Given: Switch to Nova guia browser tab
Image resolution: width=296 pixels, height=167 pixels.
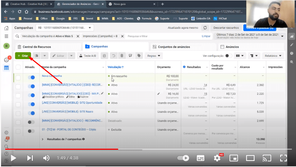Looking at the screenshot, I should click(132, 4).
